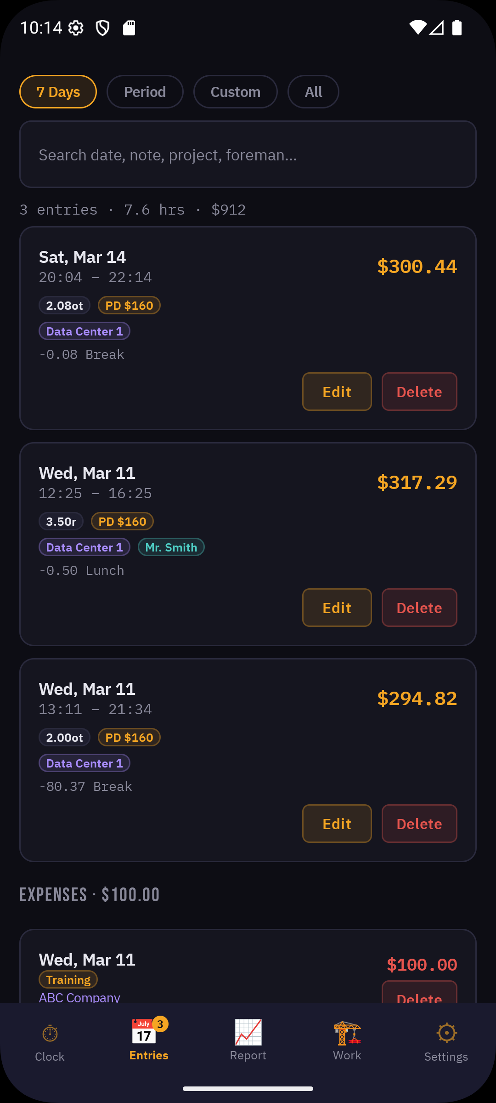Open the Clock tab icon
The width and height of the screenshot is (496, 1103).
tap(49, 1033)
